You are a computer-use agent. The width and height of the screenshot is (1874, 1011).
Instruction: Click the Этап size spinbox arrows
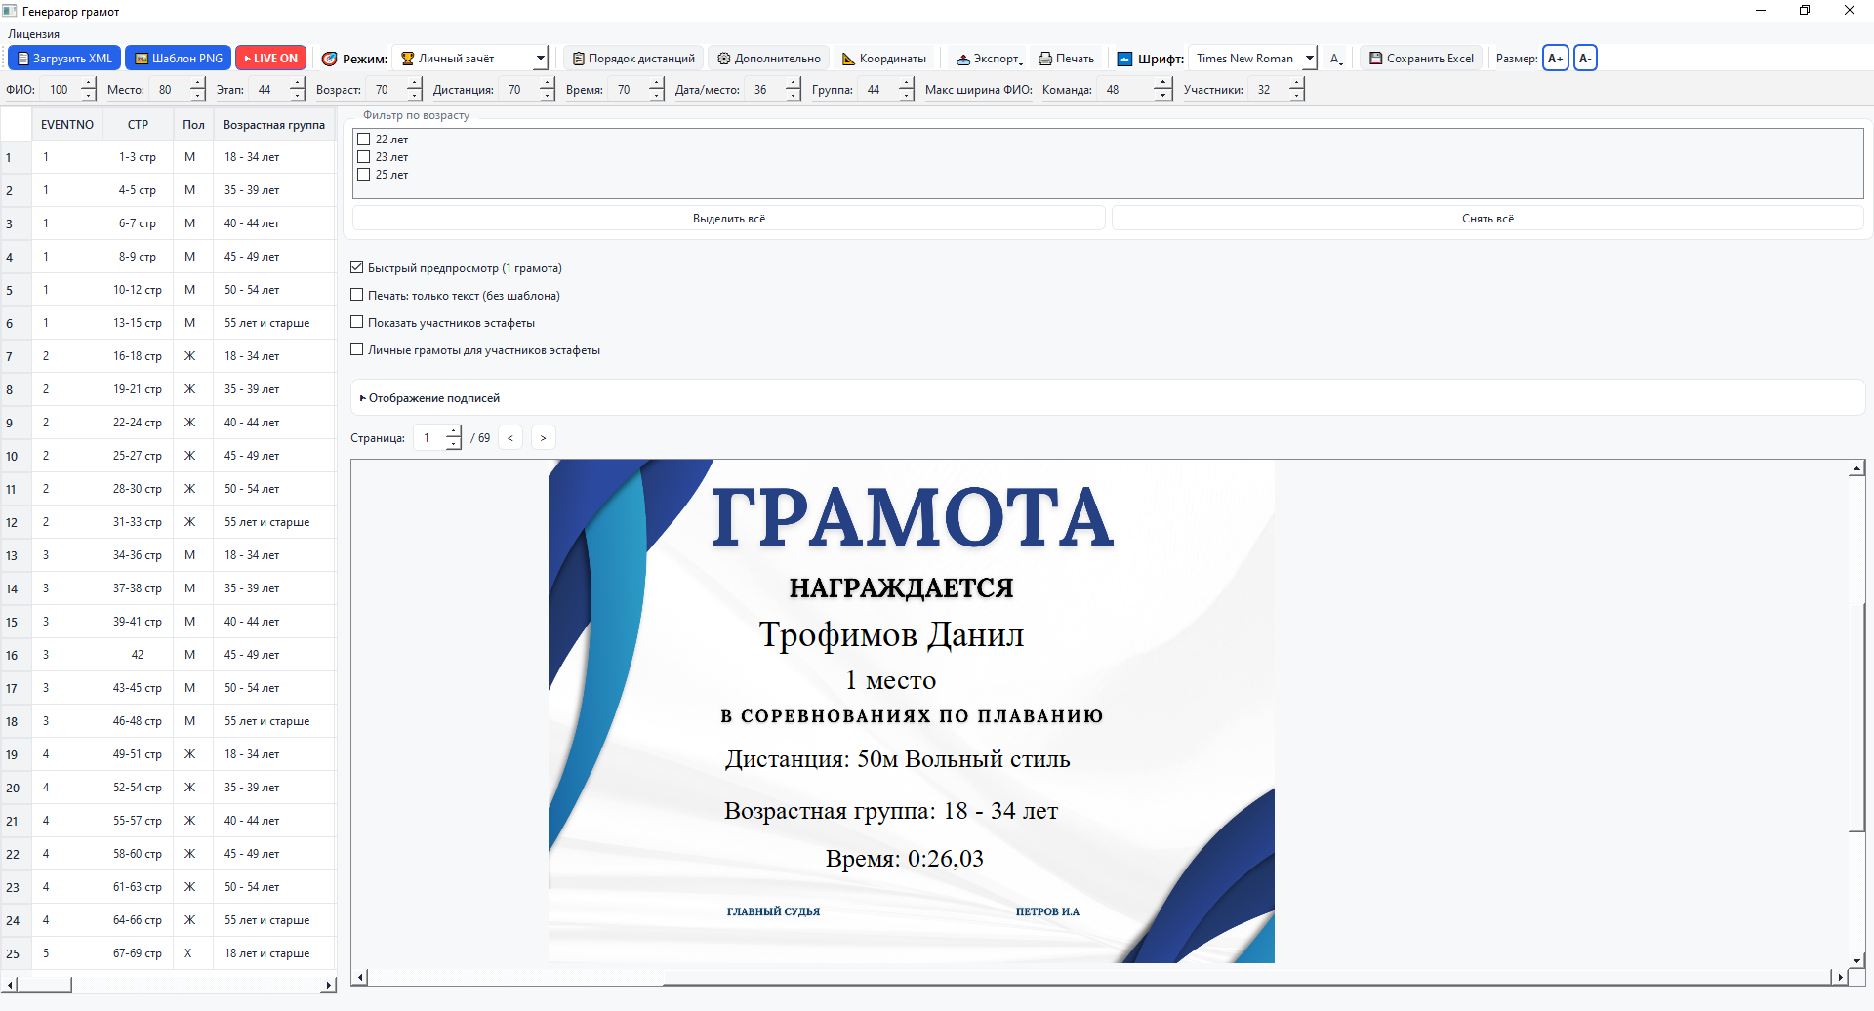[x=298, y=90]
